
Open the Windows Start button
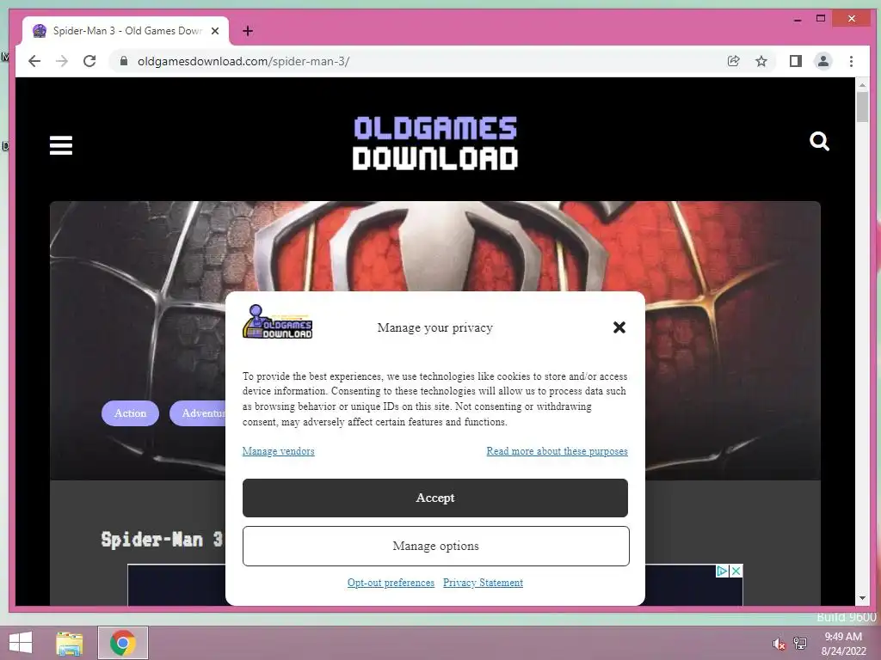tap(21, 643)
